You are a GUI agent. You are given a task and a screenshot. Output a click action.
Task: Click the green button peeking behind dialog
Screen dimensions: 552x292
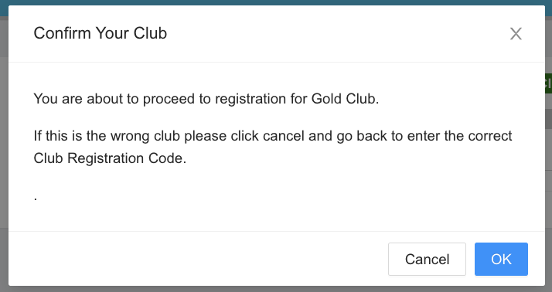pos(548,83)
